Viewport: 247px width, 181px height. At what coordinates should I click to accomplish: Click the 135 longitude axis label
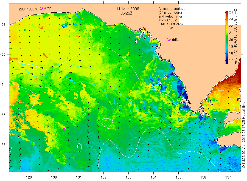[178, 177]
